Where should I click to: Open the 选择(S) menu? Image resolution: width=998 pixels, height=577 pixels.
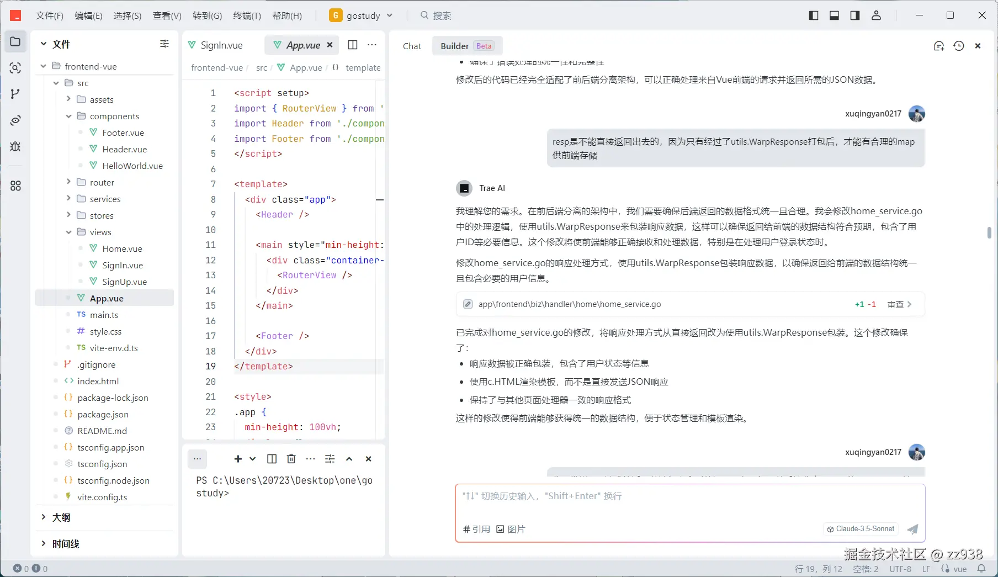pyautogui.click(x=128, y=15)
